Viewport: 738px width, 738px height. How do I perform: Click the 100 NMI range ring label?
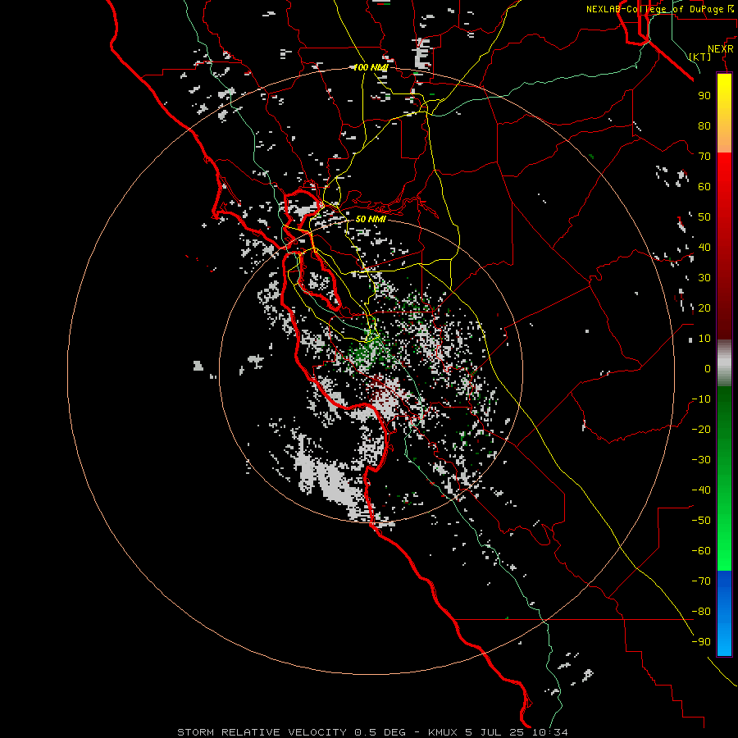[371, 67]
